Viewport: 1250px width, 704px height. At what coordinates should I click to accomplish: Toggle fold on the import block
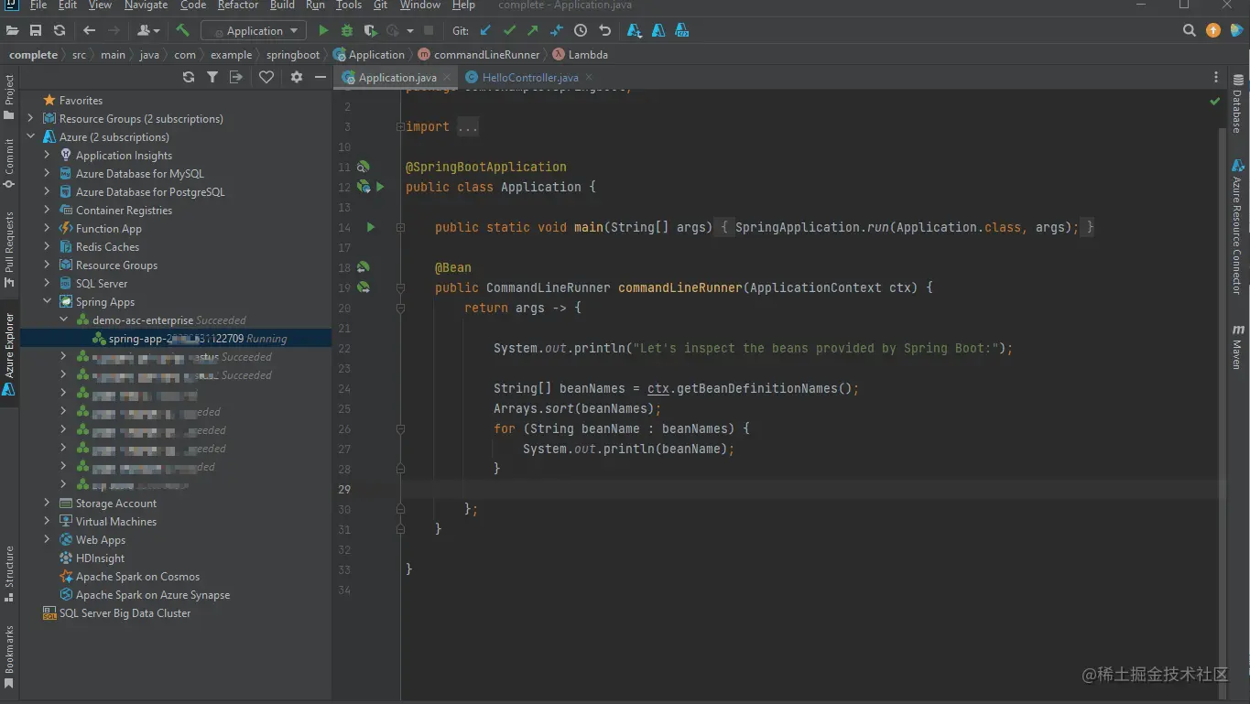pos(400,127)
